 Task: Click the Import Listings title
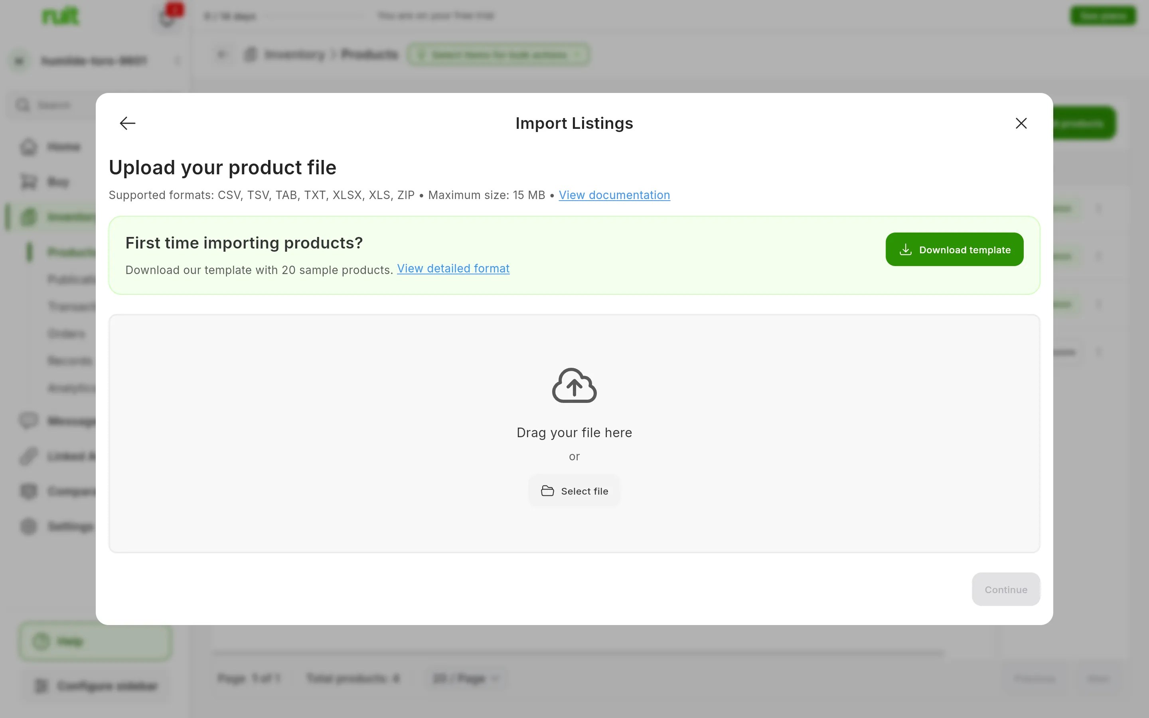click(574, 124)
